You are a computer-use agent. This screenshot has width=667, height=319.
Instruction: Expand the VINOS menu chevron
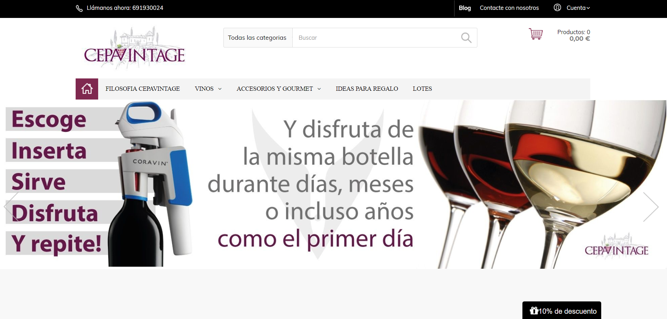pyautogui.click(x=220, y=89)
